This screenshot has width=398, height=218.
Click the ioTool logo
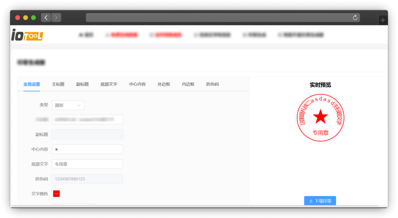[x=27, y=35]
